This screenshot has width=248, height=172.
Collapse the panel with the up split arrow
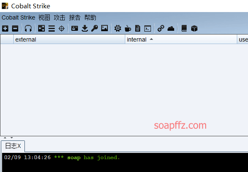[5, 138]
